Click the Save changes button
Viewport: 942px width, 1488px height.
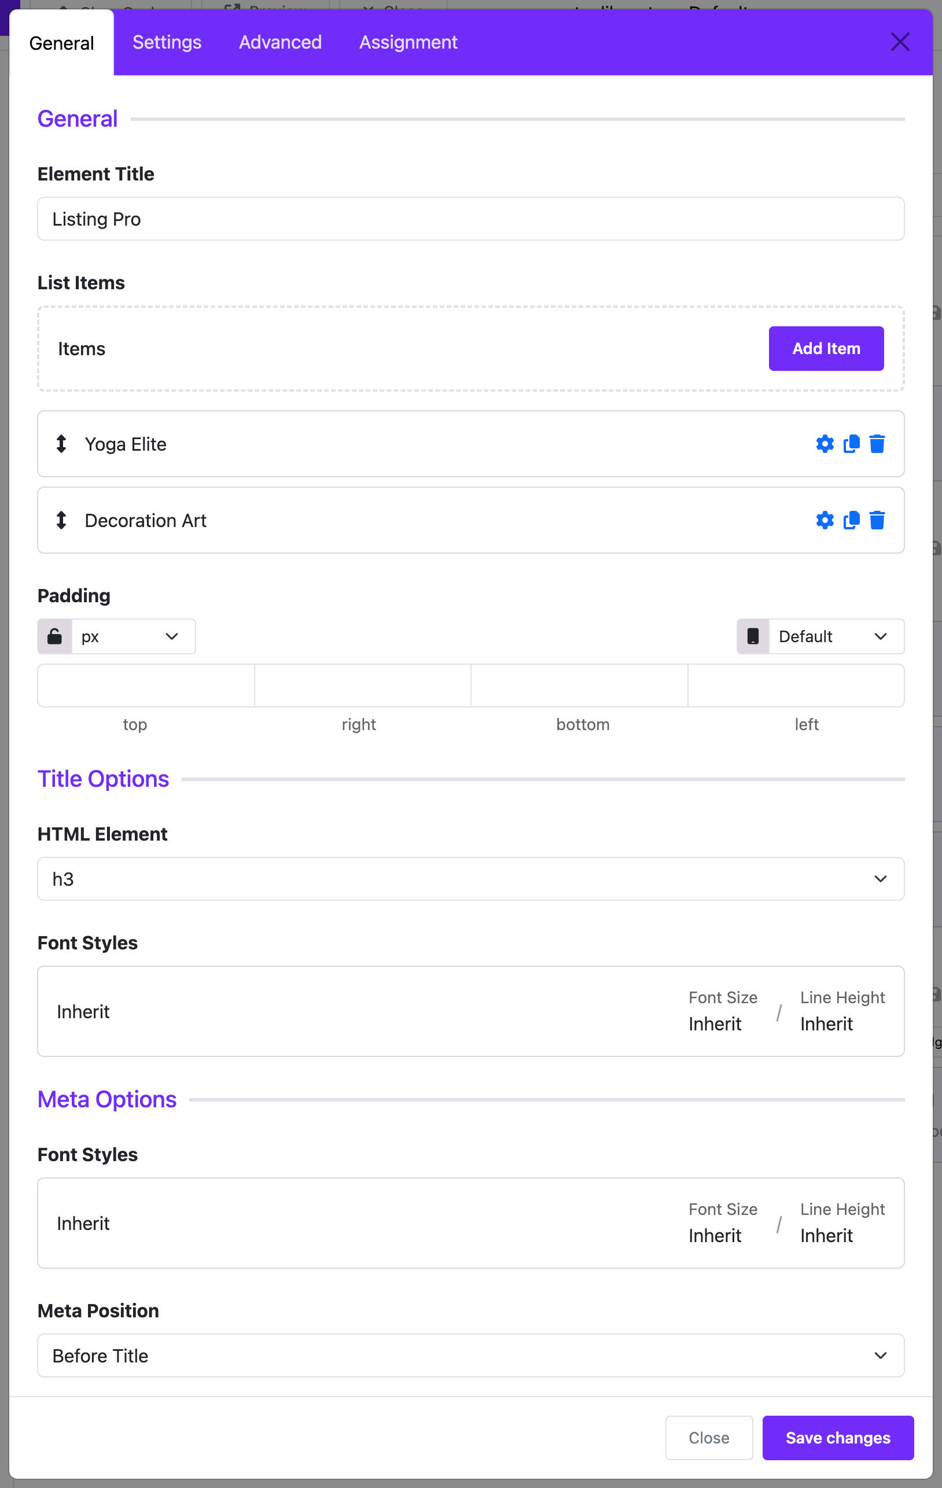[837, 1438]
